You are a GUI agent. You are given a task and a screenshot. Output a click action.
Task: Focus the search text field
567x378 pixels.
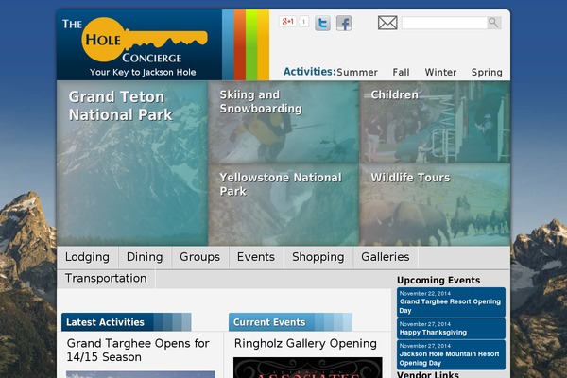tap(444, 23)
